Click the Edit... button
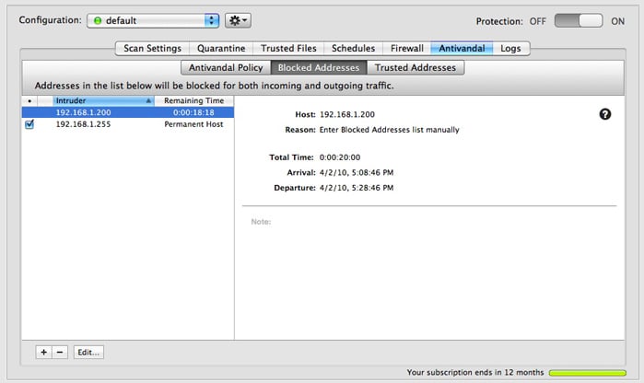This screenshot has width=644, height=383. 88,353
